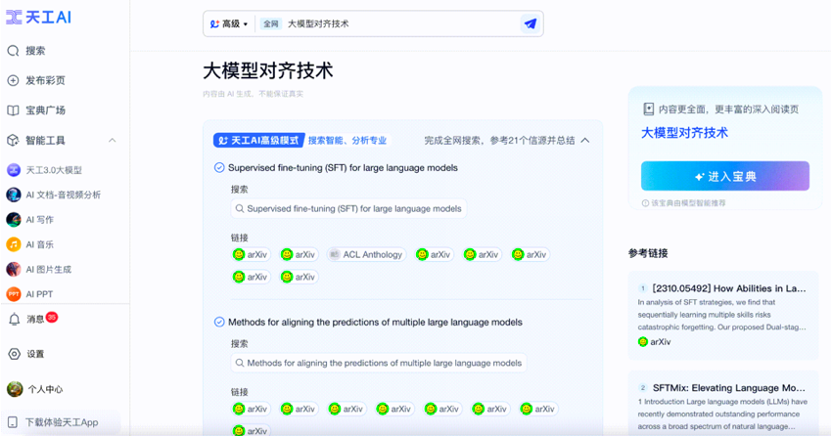Submit search with paper-plane send button
Screen dimensions: 831x436
[x=530, y=23]
